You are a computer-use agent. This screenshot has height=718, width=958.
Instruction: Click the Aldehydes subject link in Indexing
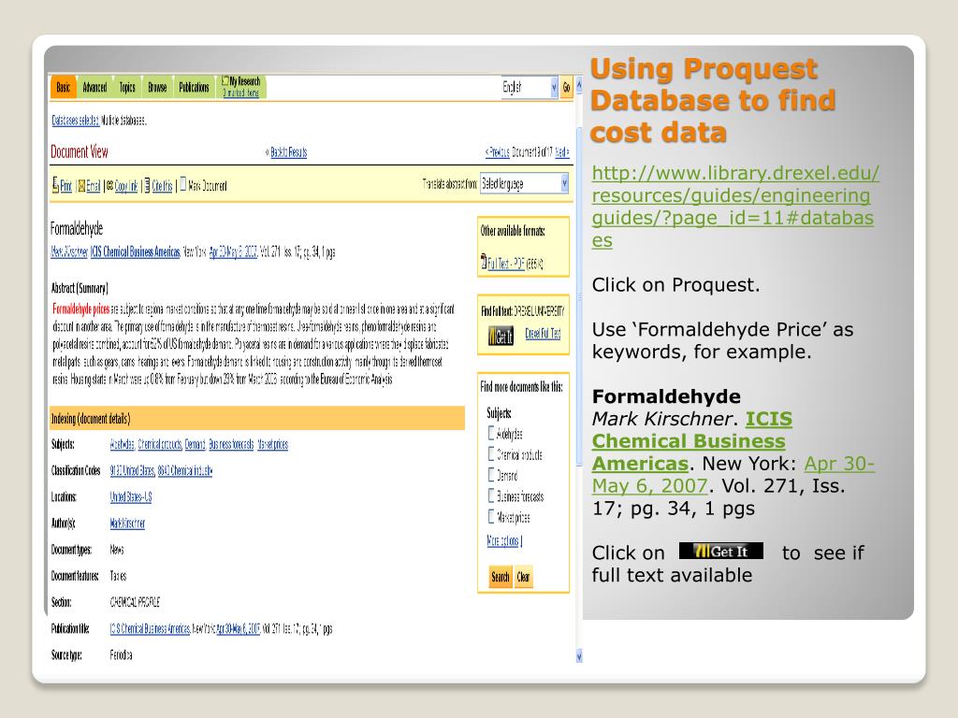[123, 444]
